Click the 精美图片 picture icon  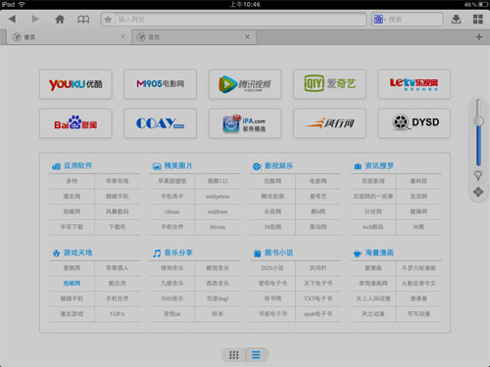pos(157,166)
